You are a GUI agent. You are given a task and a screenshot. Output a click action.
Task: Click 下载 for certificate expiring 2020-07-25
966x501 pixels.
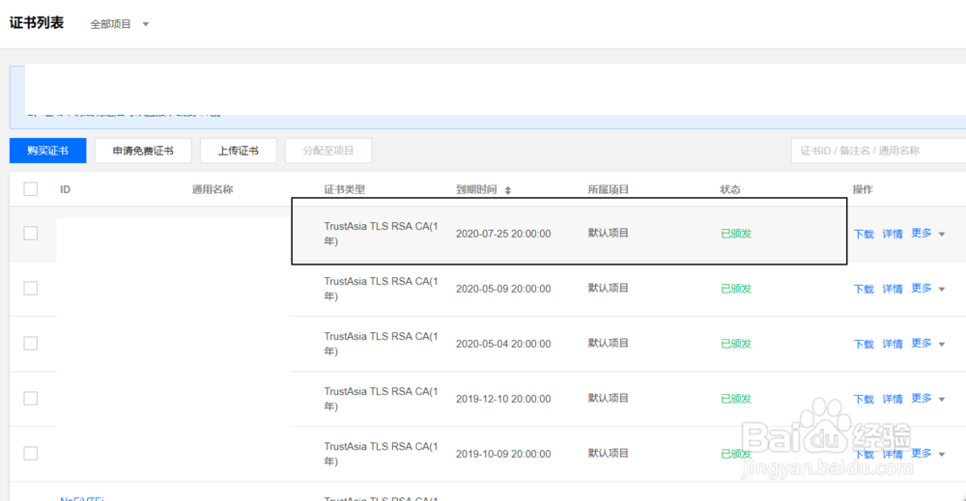pos(864,234)
